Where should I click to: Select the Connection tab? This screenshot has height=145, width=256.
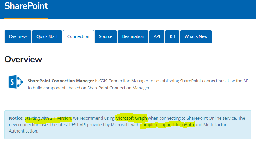[x=78, y=36]
